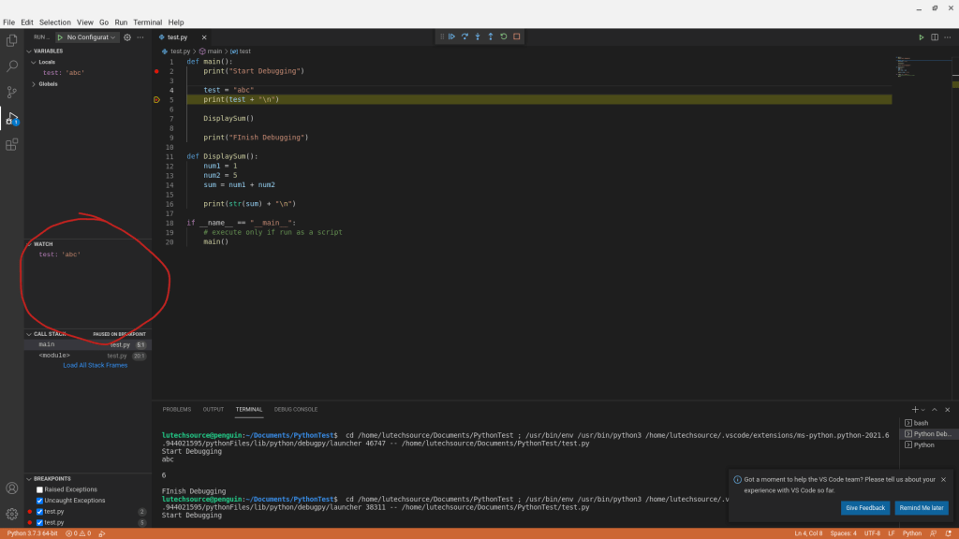Uncheck the Uncaught Exceptions breakpoint
The width and height of the screenshot is (959, 539).
39,501
